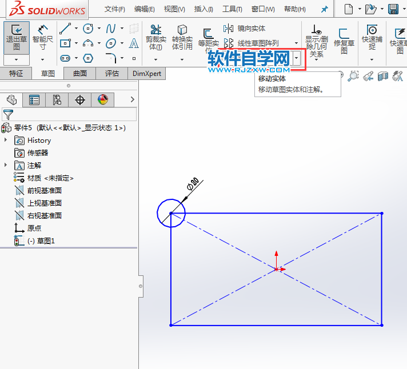Click the 线性草图阵列 pattern button
Image resolution: width=407 pixels, height=369 pixels.
[x=258, y=43]
